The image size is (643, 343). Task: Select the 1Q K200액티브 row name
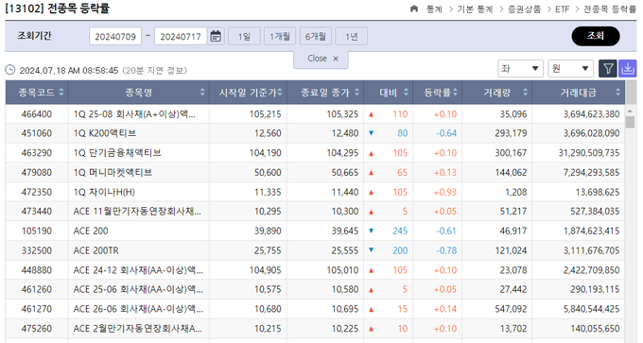click(105, 133)
